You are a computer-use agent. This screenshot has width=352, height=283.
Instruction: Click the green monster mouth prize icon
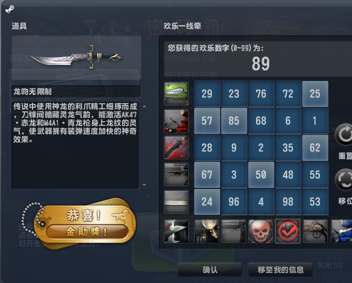pyautogui.click(x=176, y=94)
